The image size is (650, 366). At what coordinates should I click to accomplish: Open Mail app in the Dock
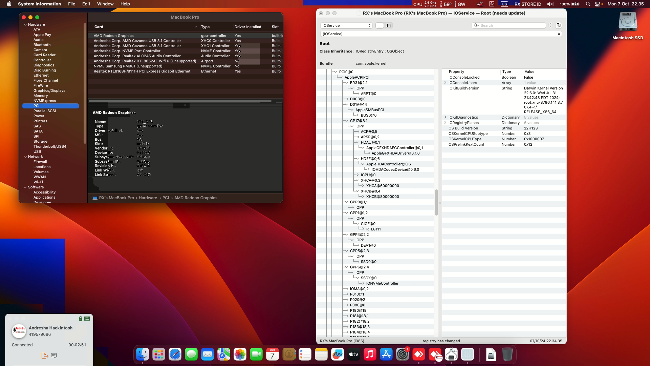pyautogui.click(x=208, y=354)
